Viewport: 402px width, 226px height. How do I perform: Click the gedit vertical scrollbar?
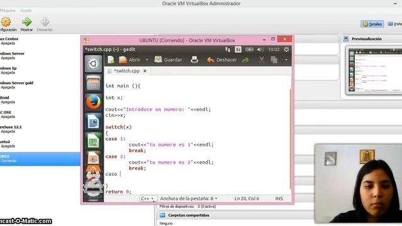tap(290, 139)
